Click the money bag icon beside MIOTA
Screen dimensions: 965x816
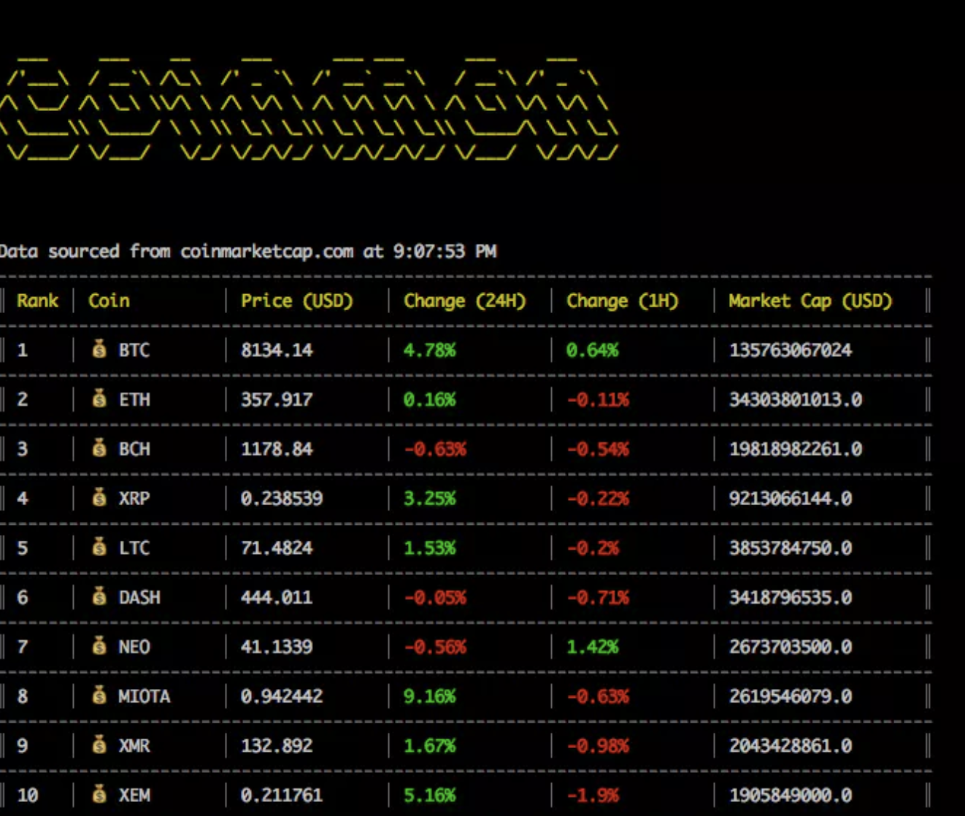coord(99,696)
